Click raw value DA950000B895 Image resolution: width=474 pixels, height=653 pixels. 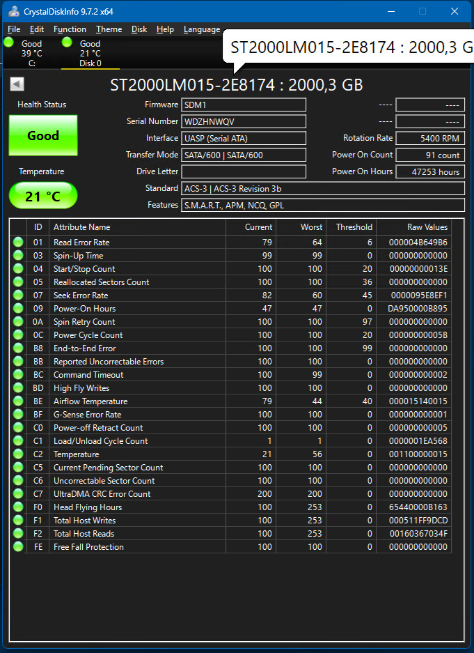(418, 309)
